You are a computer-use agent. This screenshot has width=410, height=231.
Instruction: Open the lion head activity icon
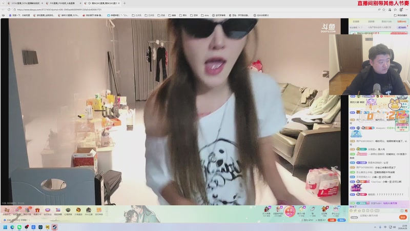click(78, 211)
